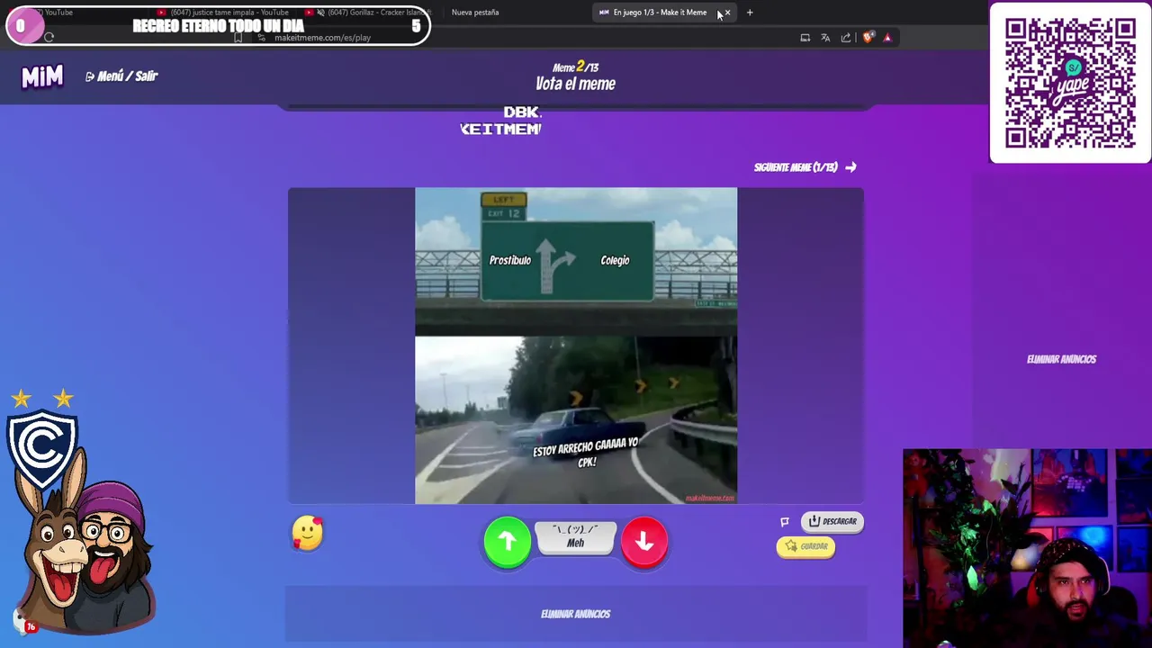
Task: Click the Brave Rewards triangle icon
Action: pos(887,38)
